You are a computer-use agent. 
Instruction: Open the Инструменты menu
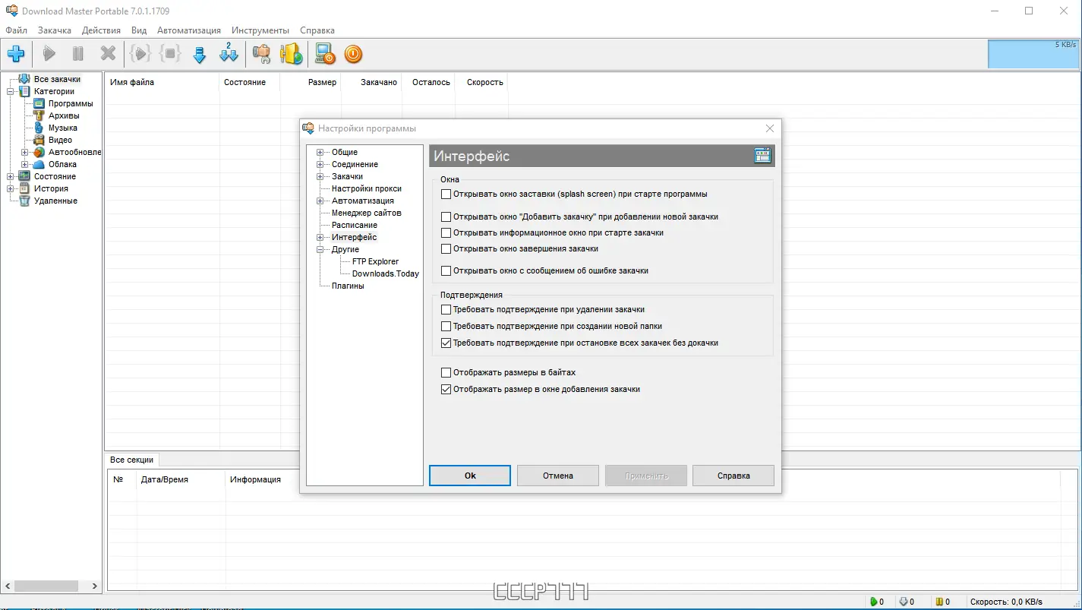[260, 30]
